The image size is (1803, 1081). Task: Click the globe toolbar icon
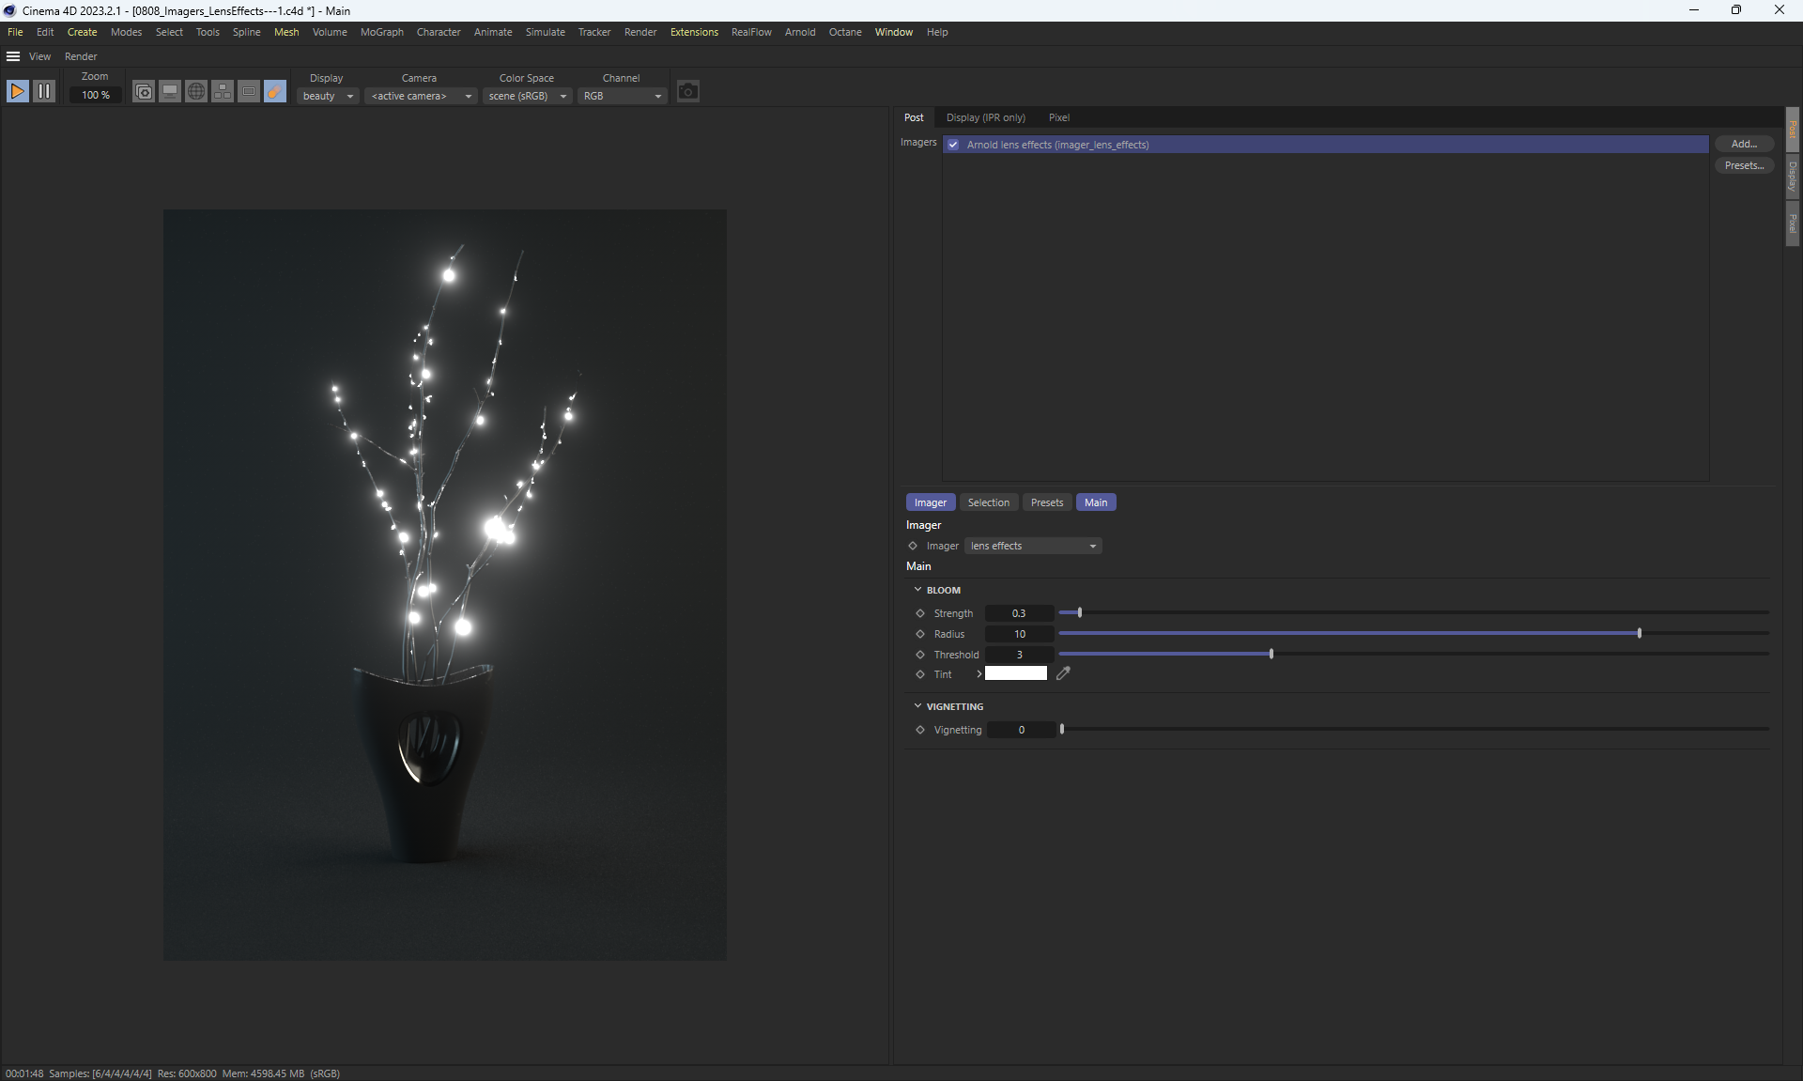pyautogui.click(x=196, y=91)
